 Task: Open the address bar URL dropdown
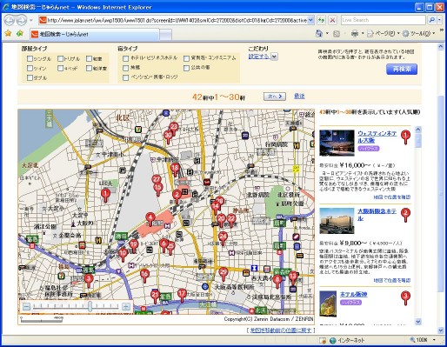310,20
